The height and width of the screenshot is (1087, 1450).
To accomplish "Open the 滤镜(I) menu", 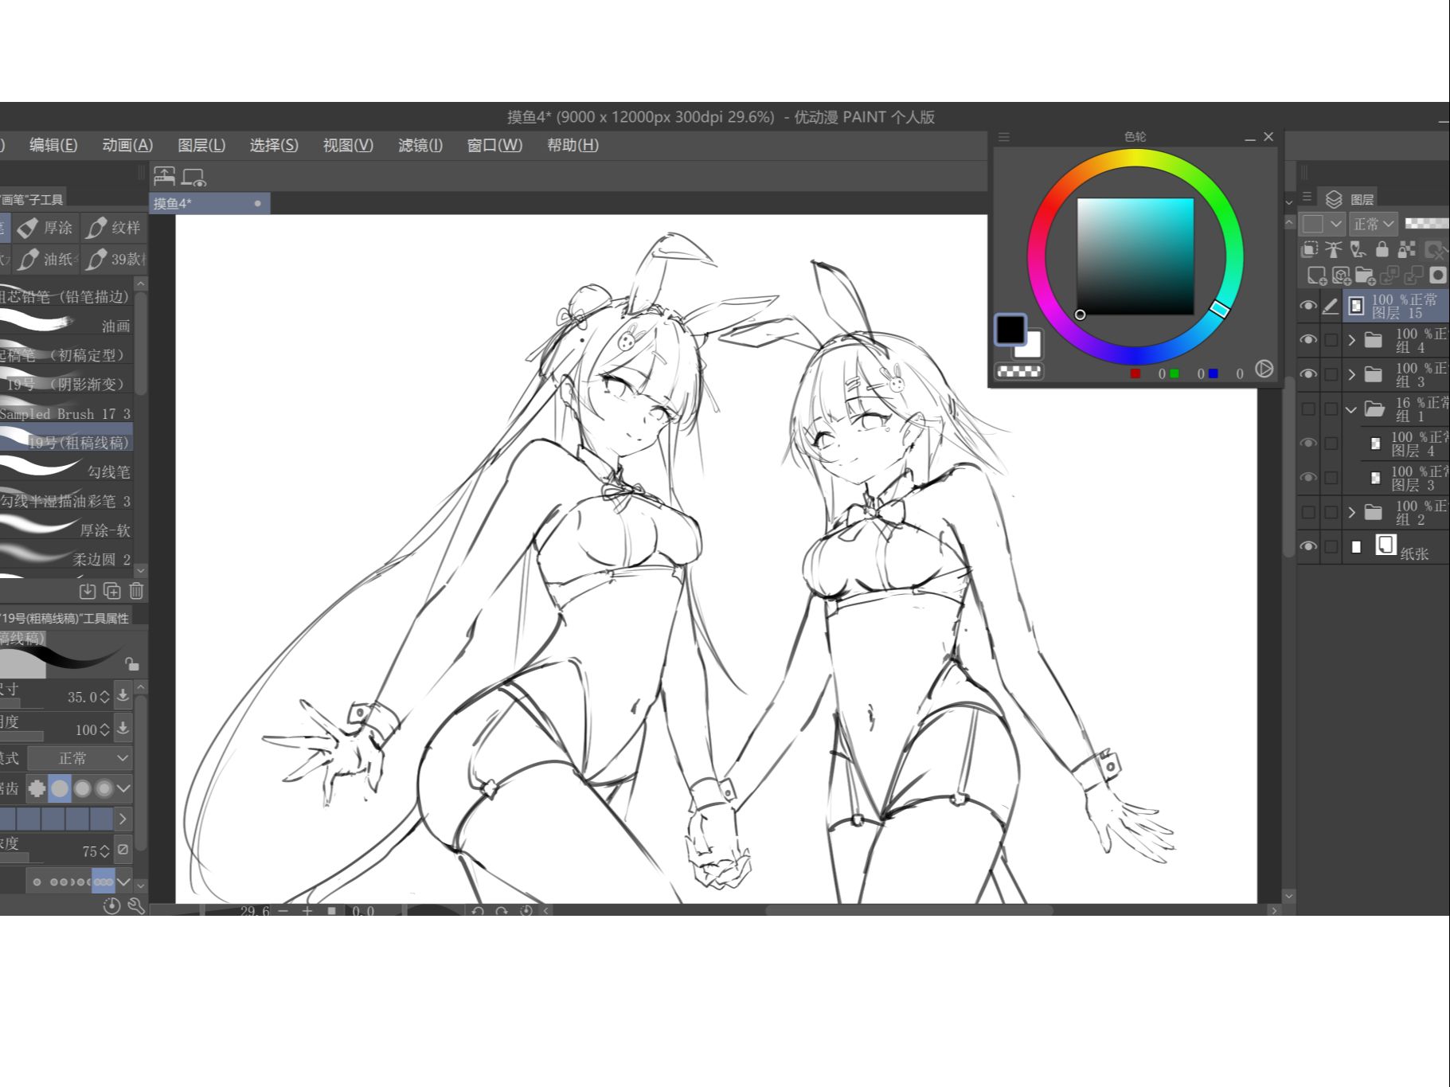I will coord(420,145).
